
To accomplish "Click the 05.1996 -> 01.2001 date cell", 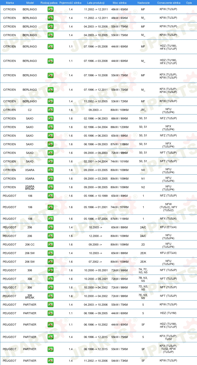I will coord(96,207).
